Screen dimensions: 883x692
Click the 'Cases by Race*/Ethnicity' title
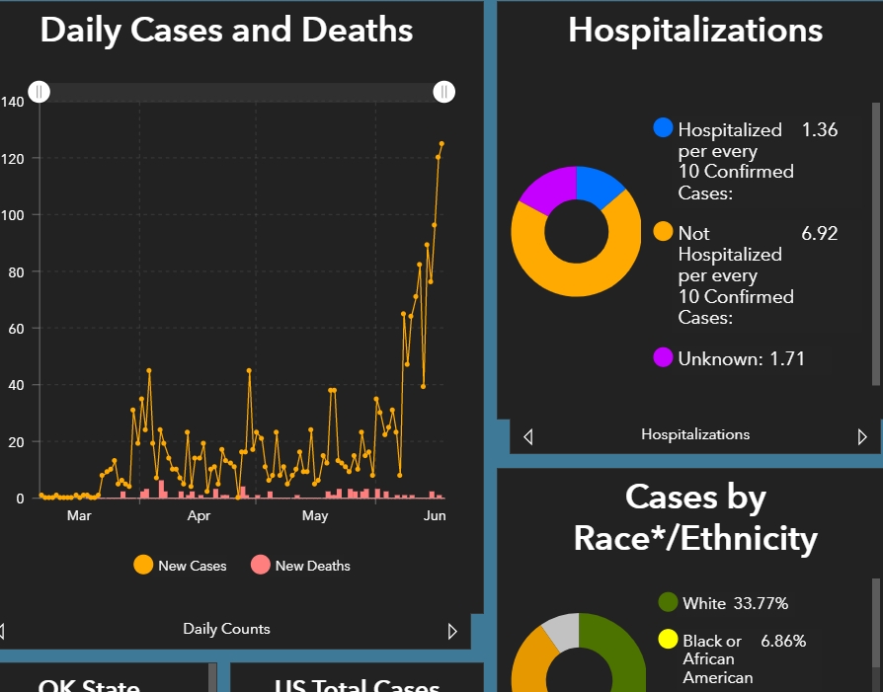[x=695, y=518]
